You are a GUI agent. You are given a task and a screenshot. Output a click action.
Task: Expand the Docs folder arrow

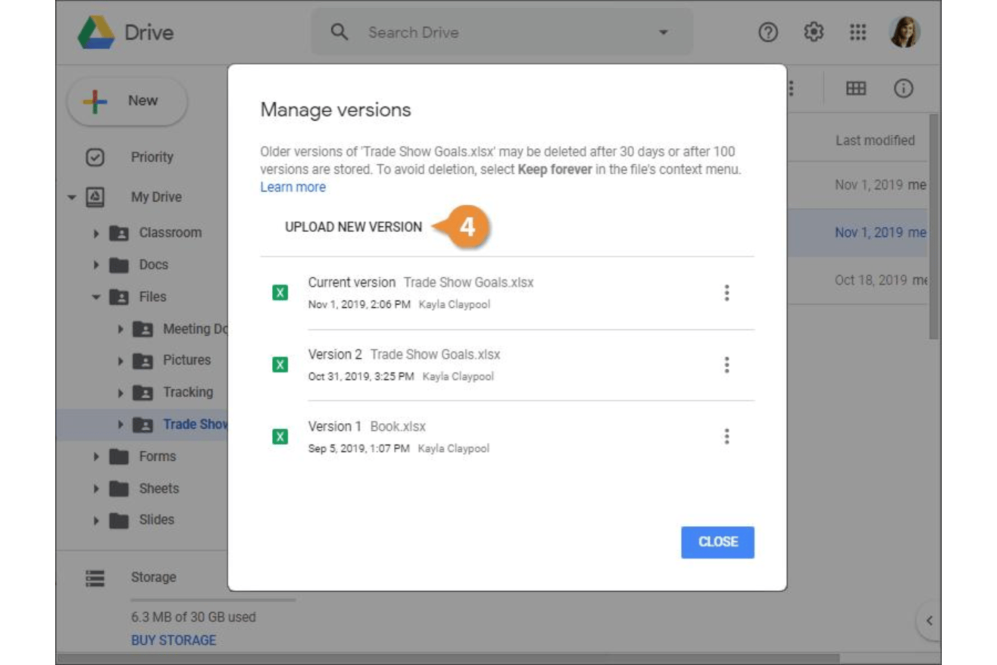pyautogui.click(x=96, y=265)
